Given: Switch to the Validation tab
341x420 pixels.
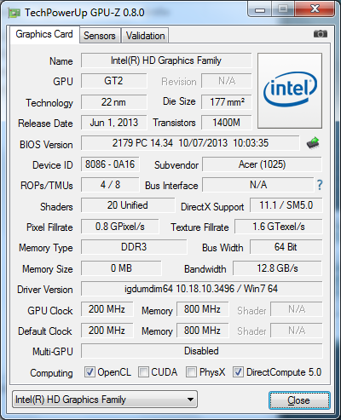Looking at the screenshot, I should 145,36.
